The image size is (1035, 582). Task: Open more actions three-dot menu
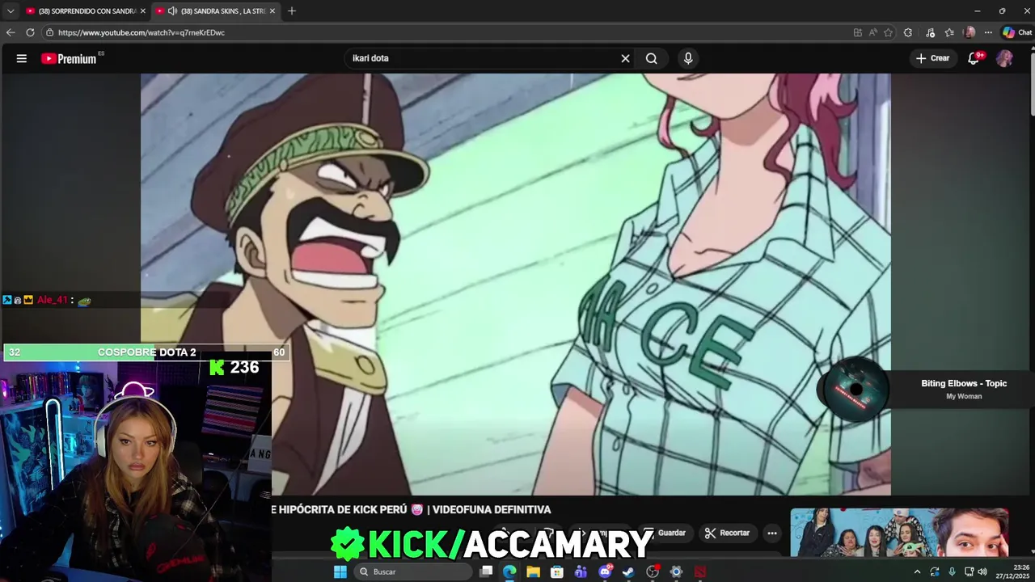click(x=772, y=533)
